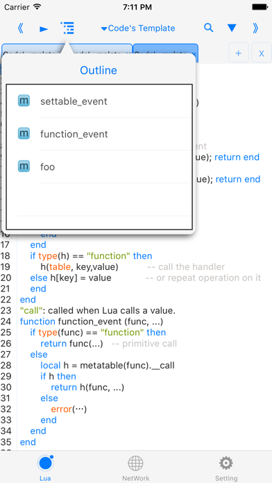Expand the blue down-triangle menu
This screenshot has height=483, width=272.
click(232, 28)
